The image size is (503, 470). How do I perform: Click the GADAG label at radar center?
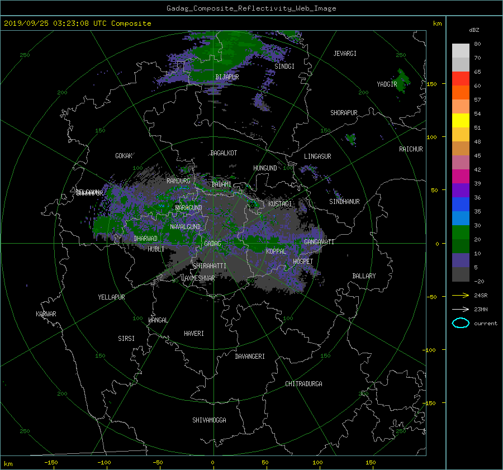coord(212,244)
